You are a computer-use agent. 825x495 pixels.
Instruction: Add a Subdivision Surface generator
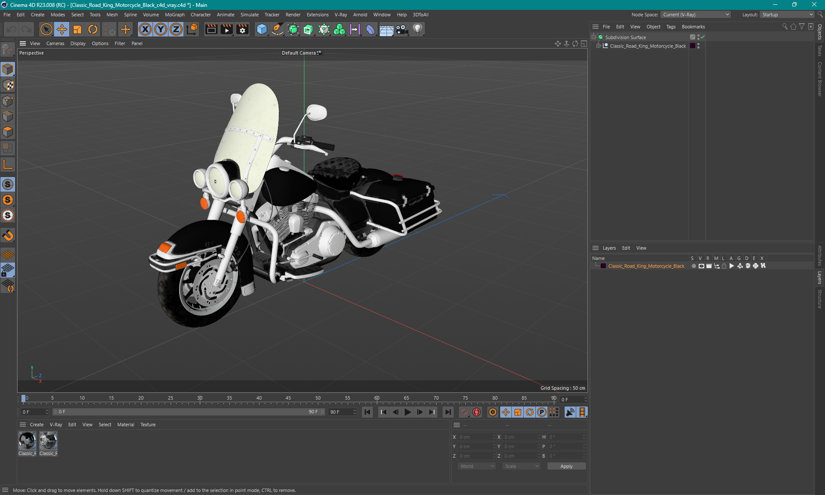293,29
